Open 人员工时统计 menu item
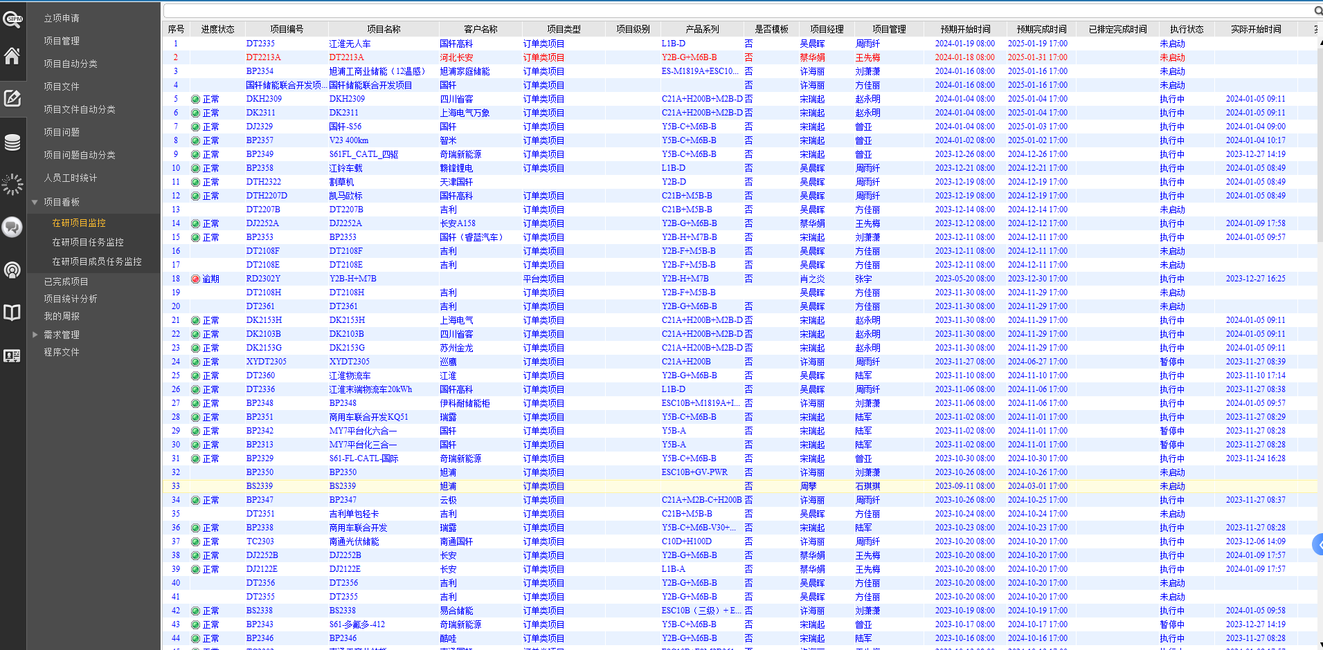The height and width of the screenshot is (650, 1323). (x=71, y=178)
